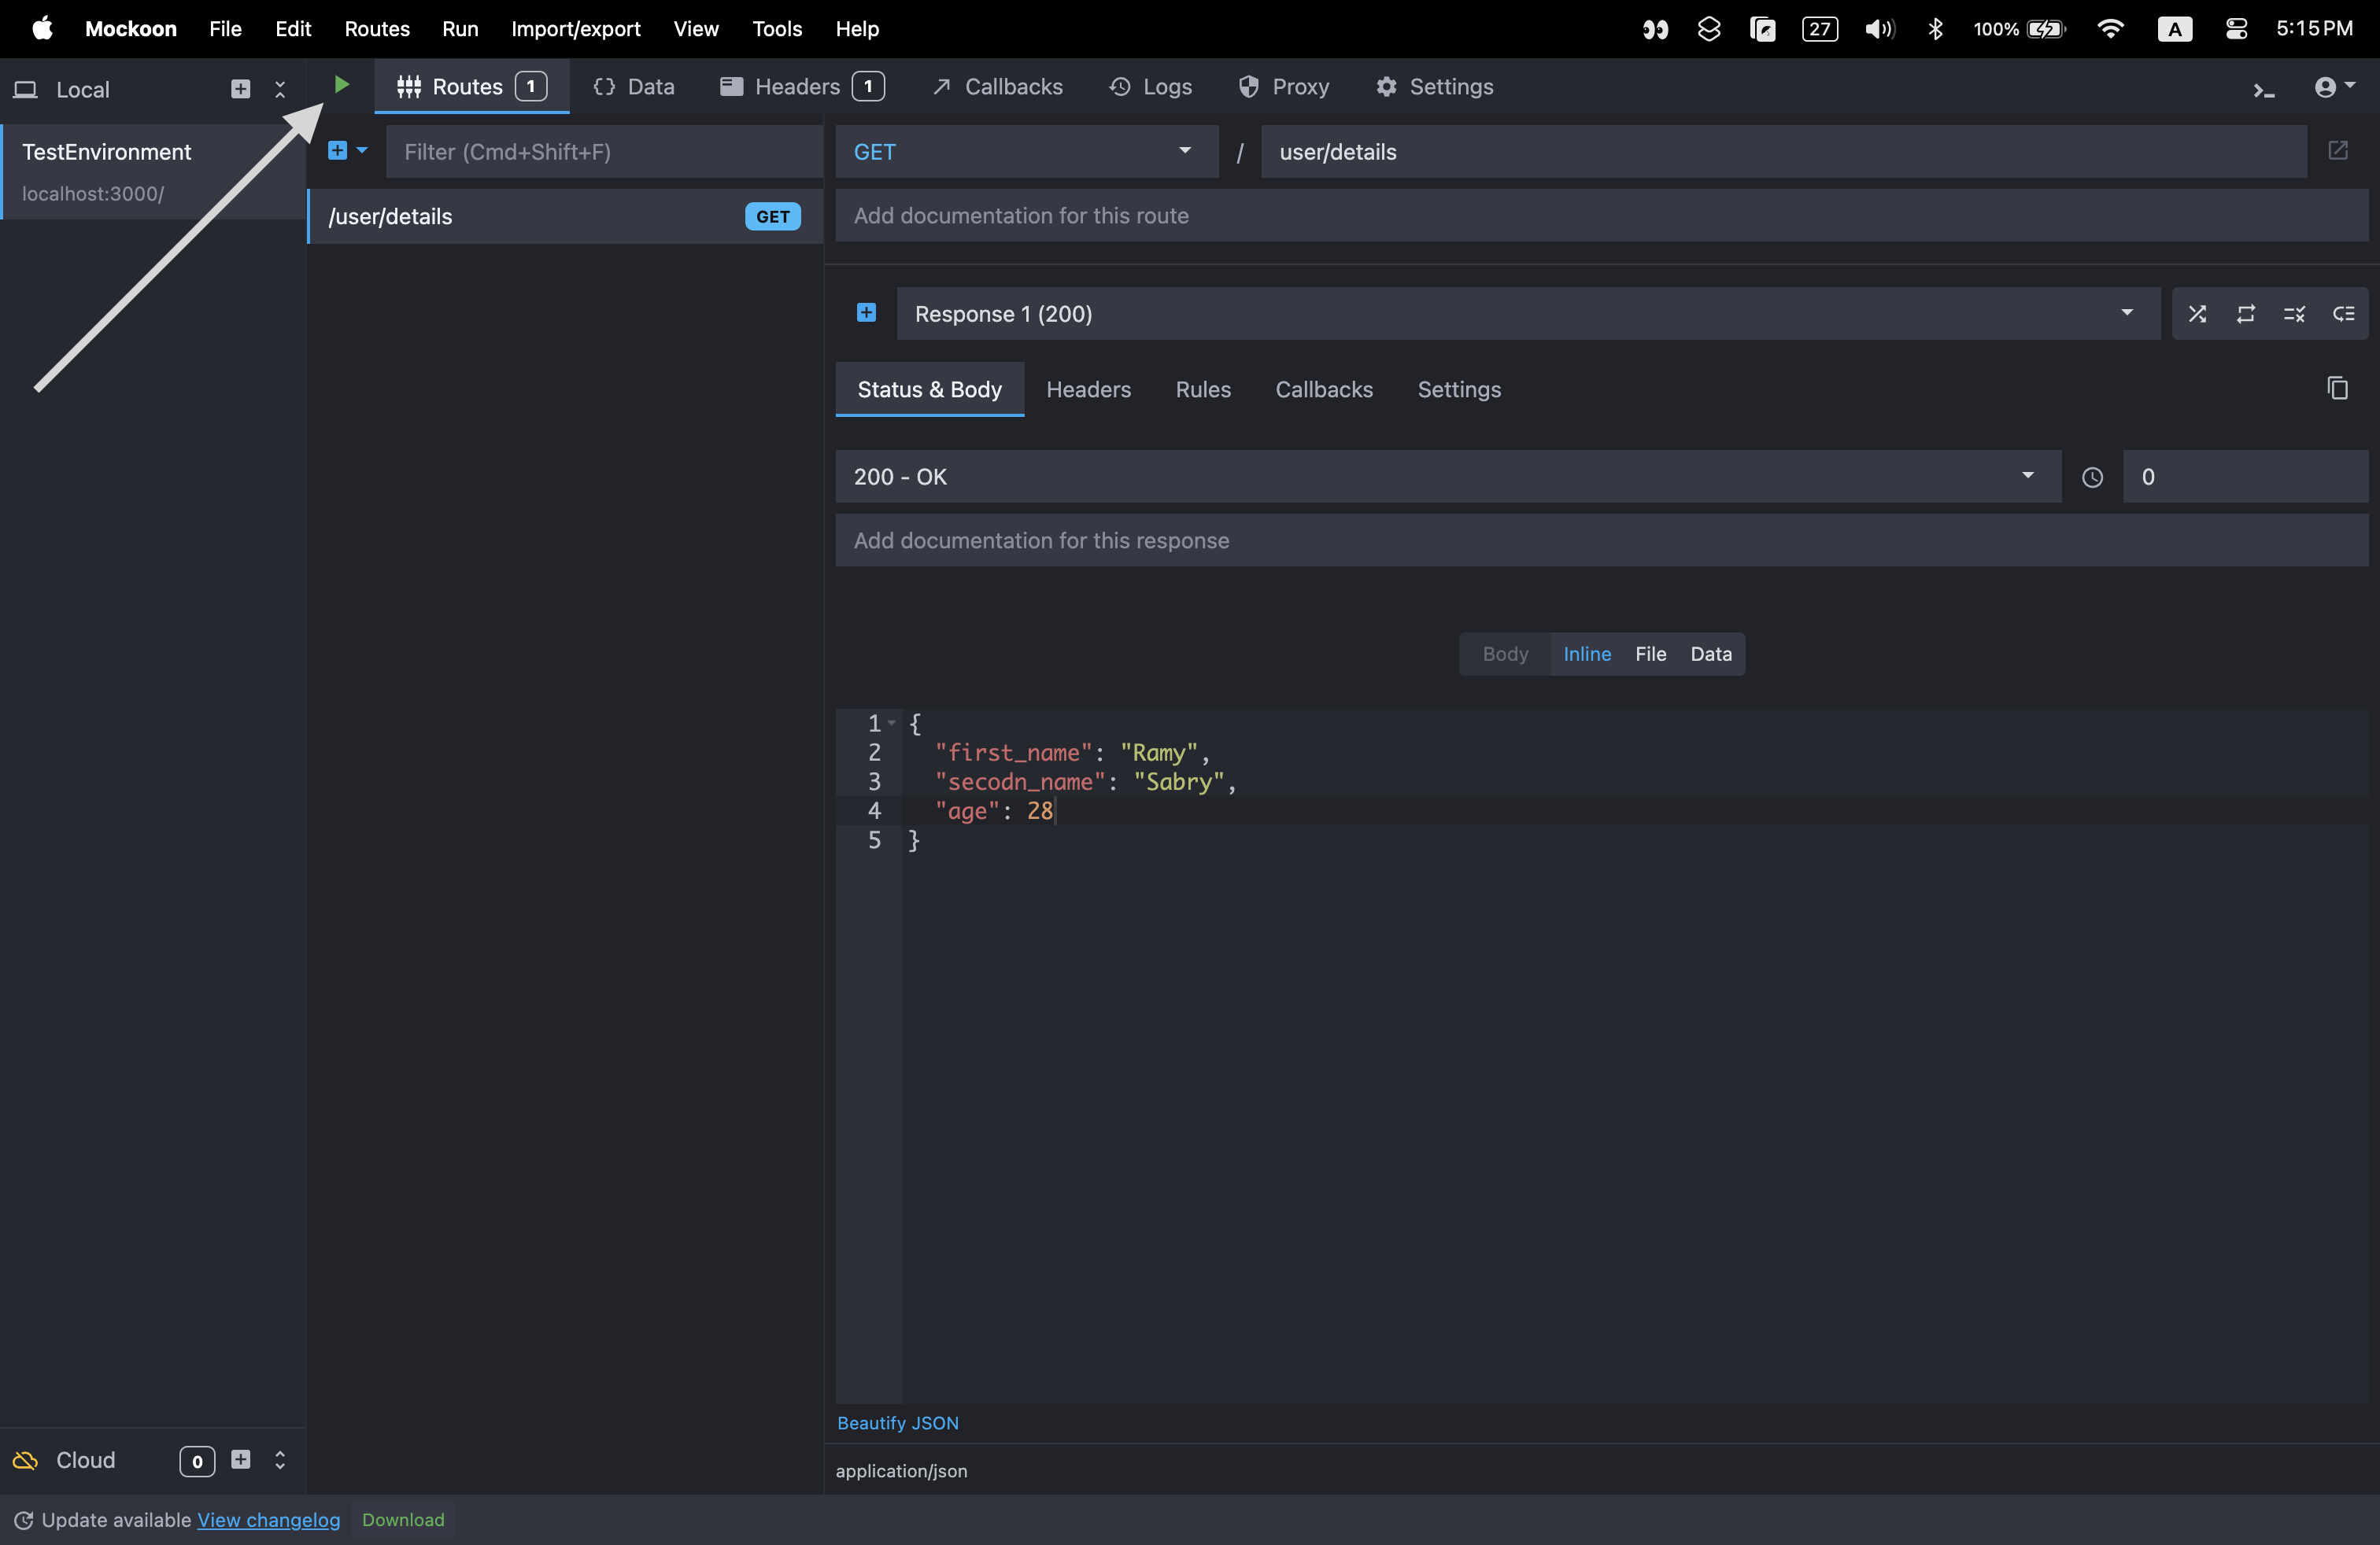Select the Inline body type
Viewport: 2380px width, 1545px height.
click(1587, 654)
